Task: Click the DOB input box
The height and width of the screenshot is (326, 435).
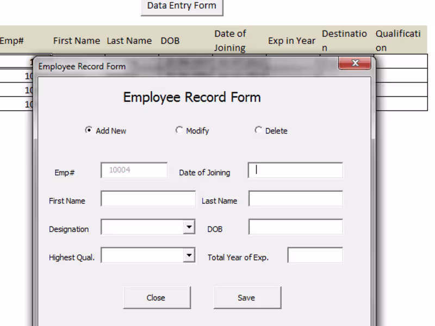Action: point(295,227)
